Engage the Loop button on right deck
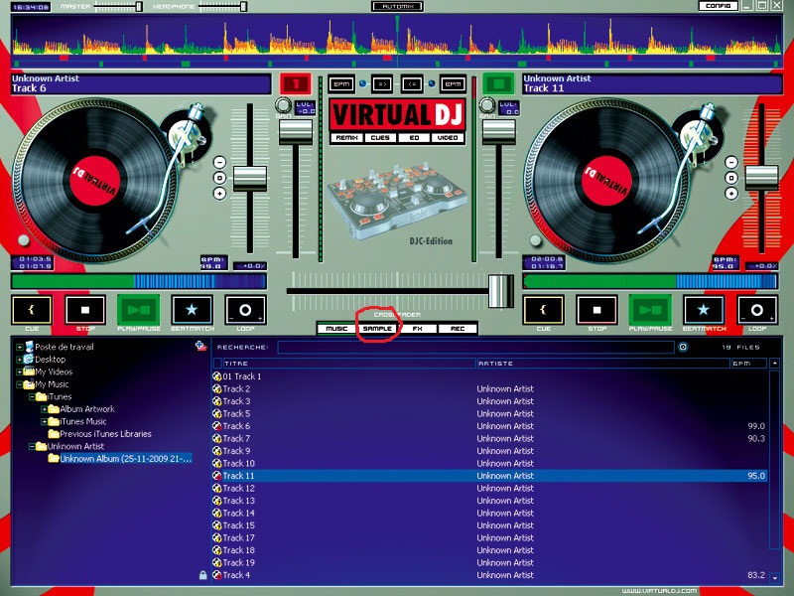The image size is (794, 596). pyautogui.click(x=757, y=310)
